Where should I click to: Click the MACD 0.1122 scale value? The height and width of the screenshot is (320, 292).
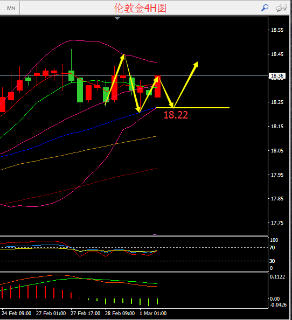point(277,277)
